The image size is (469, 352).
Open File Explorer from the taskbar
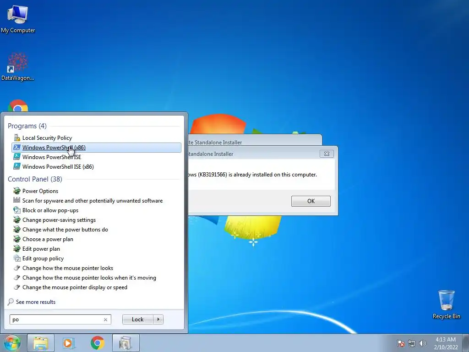(41, 343)
